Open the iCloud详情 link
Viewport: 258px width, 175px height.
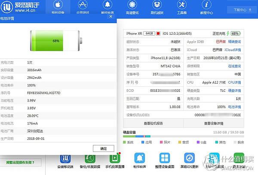point(233,50)
